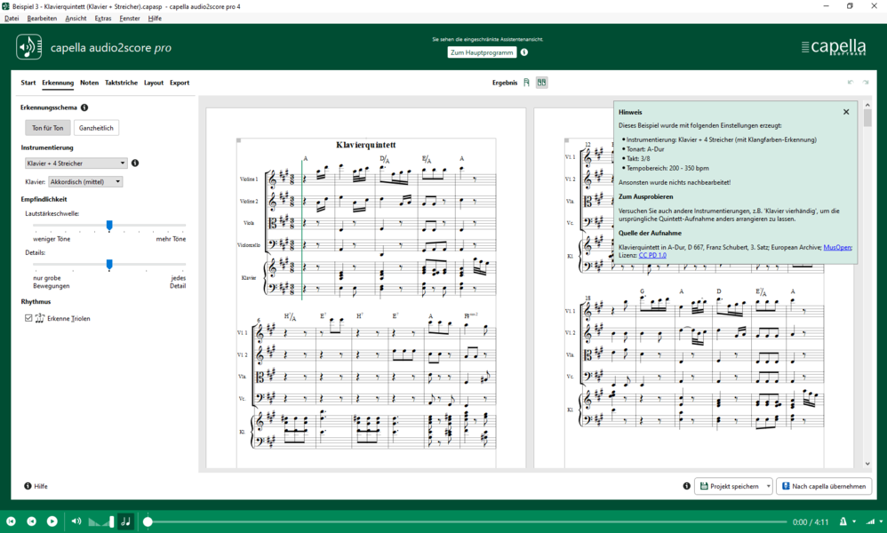Open the Hilfe menu in the menu bar
The width and height of the screenshot is (887, 533).
coord(155,18)
